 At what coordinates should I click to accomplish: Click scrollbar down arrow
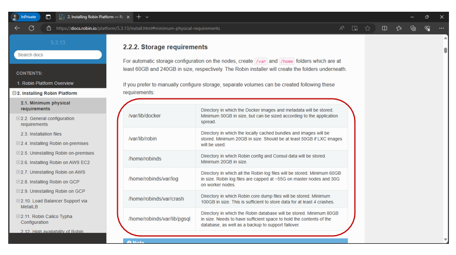click(445, 240)
